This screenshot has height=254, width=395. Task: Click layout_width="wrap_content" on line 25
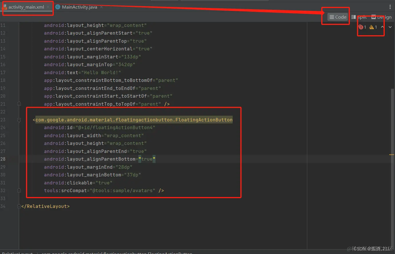pyautogui.click(x=94, y=136)
